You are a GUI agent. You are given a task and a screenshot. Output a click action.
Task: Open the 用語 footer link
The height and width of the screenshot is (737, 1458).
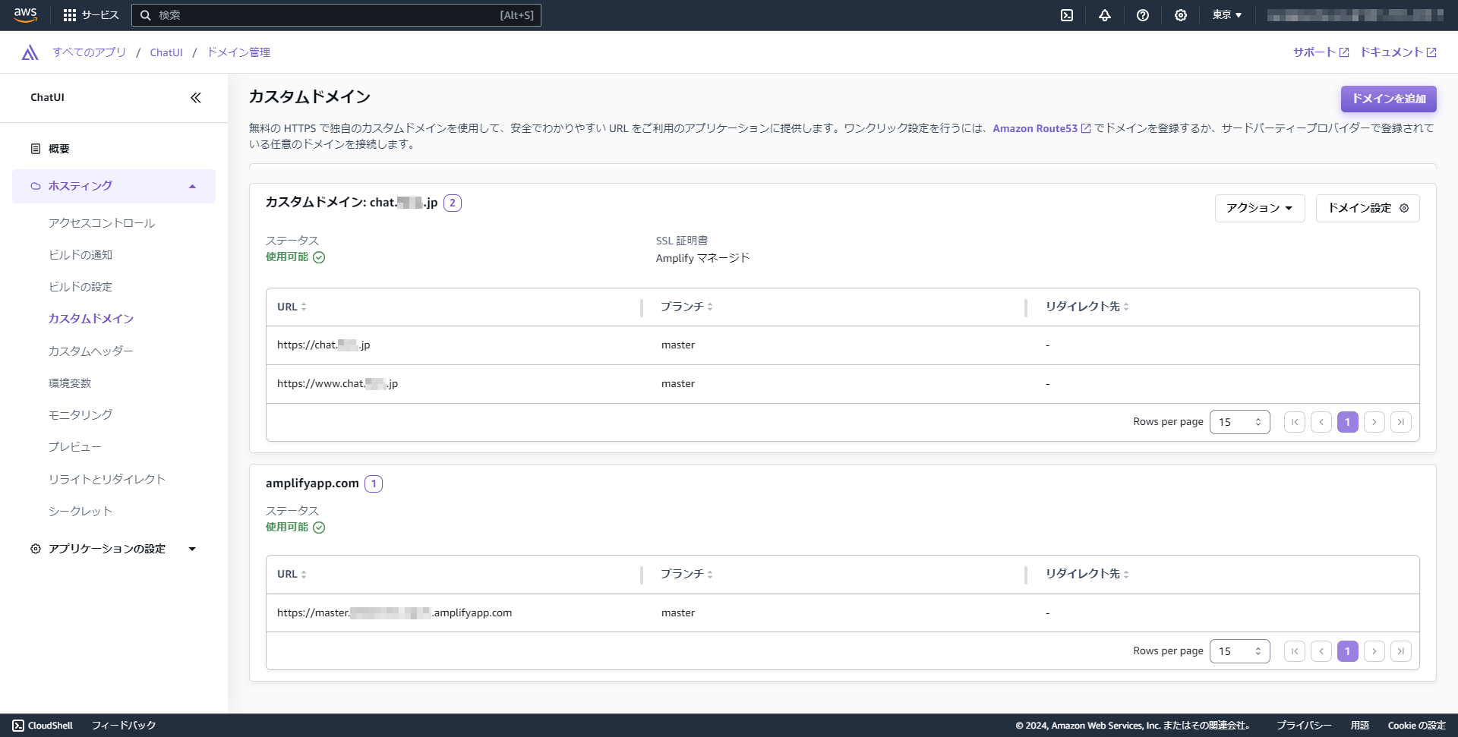[x=1360, y=726]
